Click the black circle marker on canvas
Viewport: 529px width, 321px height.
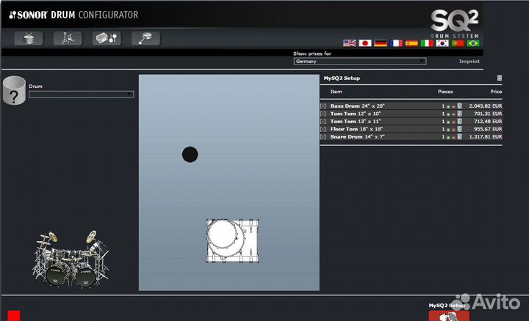point(190,155)
